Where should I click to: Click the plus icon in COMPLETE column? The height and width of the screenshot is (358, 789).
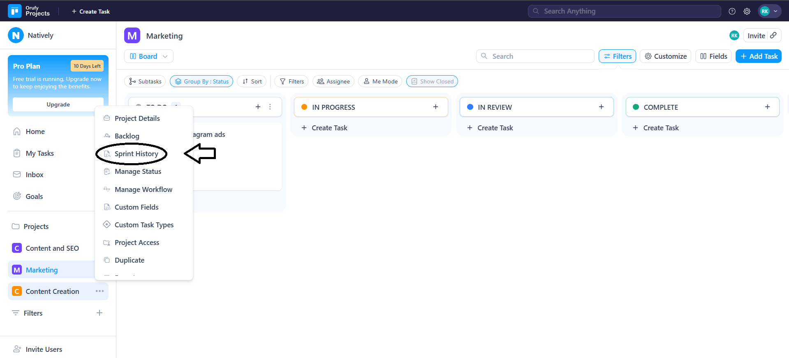(x=767, y=107)
